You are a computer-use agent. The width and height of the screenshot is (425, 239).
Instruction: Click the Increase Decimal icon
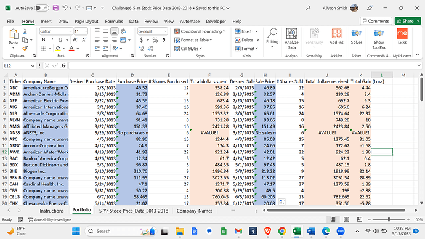pos(142,48)
